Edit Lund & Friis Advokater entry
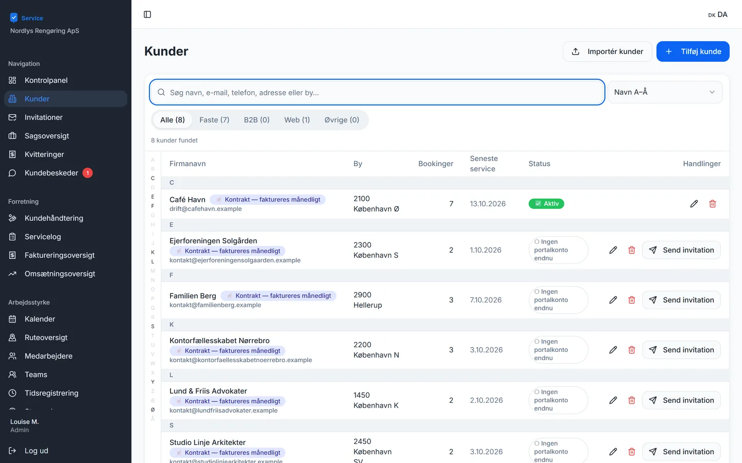 tap(613, 400)
